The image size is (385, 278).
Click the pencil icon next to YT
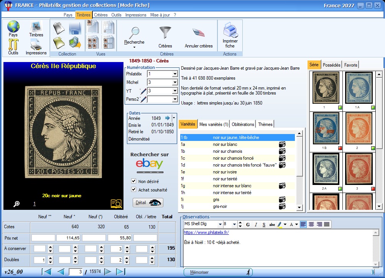click(x=143, y=91)
